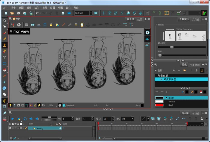The width and height of the screenshot is (210, 142).
Task: Toggle the Drawing layer color square
Action: (21, 128)
